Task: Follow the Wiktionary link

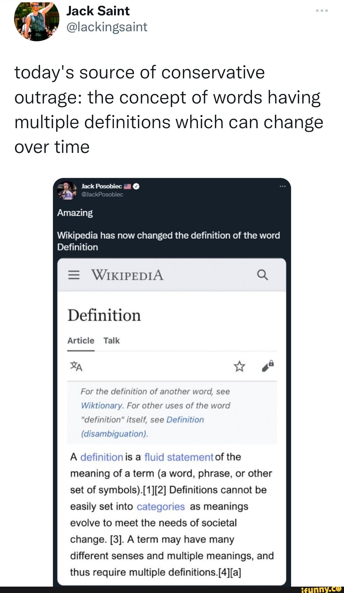Action: point(102,406)
